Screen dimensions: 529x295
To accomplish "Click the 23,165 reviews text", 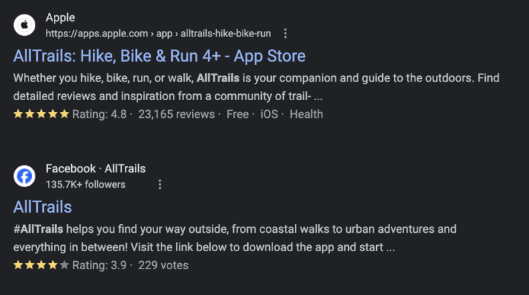I will click(176, 114).
